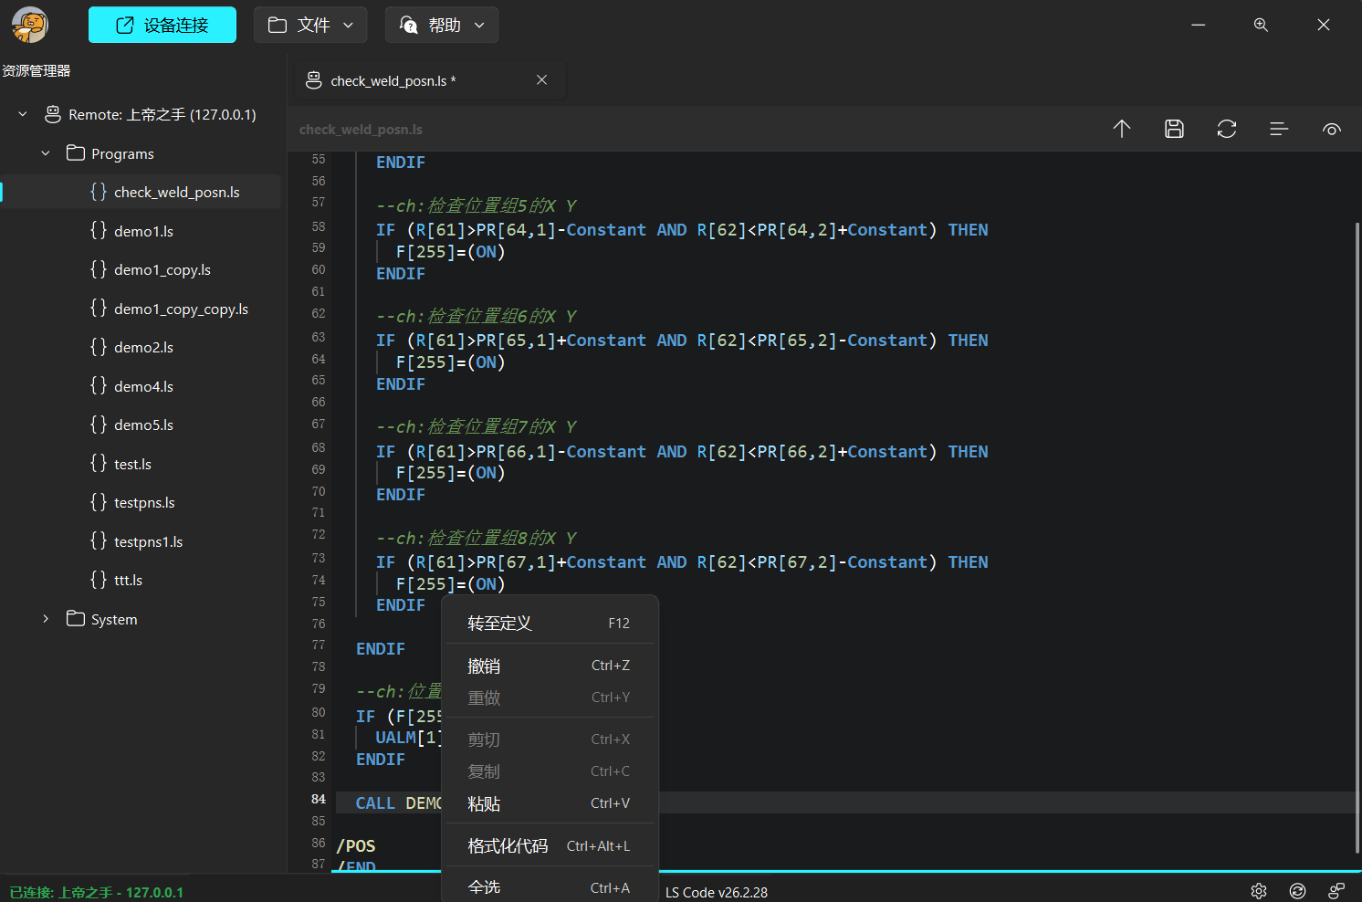The width and height of the screenshot is (1362, 902).
Task: Click the circular sync icon in status bar
Action: click(1297, 891)
